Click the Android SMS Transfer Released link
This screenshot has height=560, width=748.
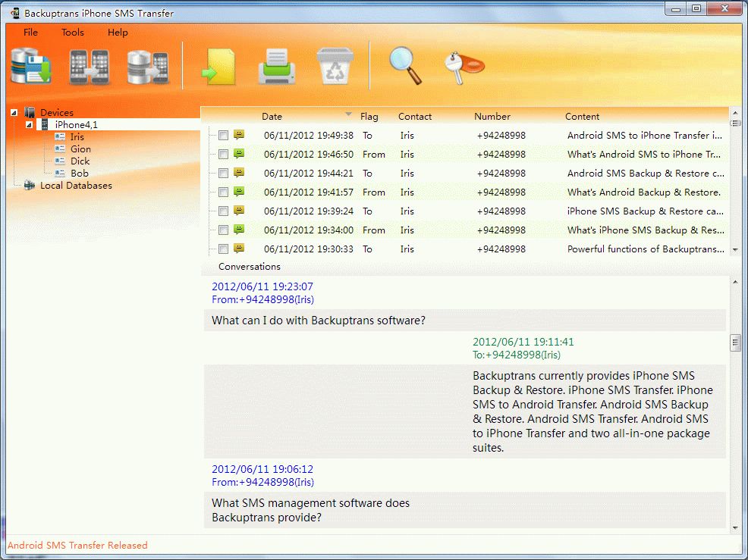click(77, 546)
